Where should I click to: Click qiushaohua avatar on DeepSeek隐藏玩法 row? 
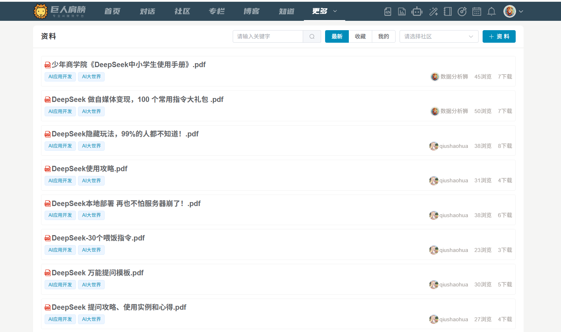click(434, 146)
